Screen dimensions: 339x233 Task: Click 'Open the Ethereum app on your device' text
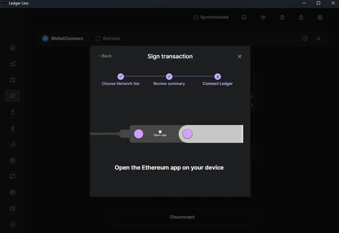(169, 168)
